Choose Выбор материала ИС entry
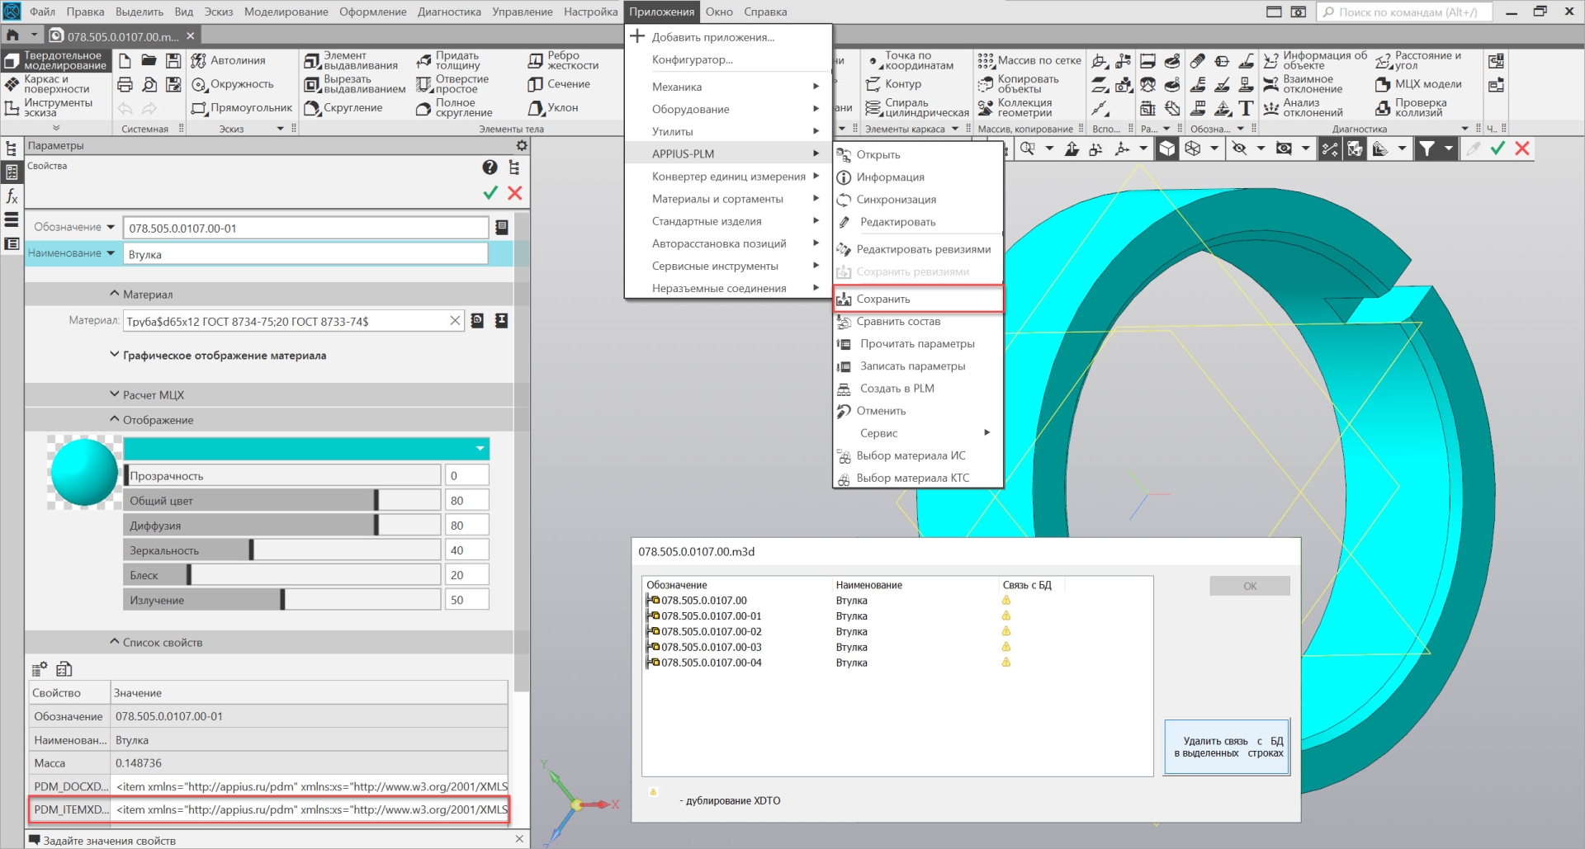The width and height of the screenshot is (1585, 849). (x=918, y=455)
